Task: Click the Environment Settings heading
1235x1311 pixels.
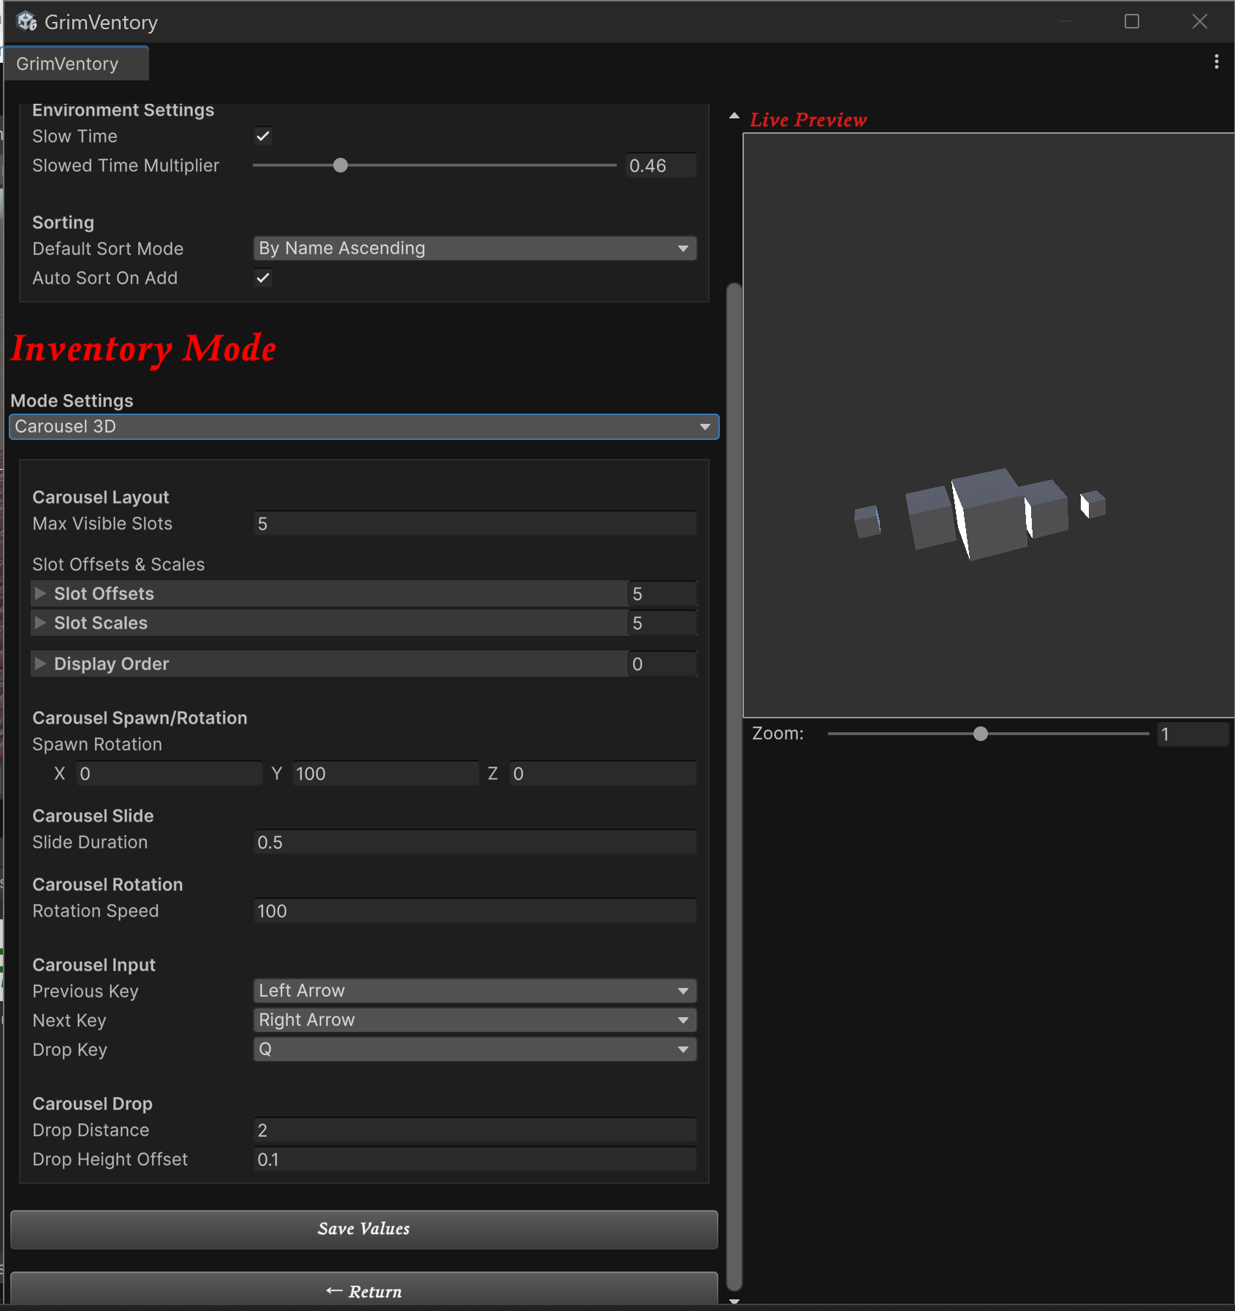Action: tap(123, 110)
